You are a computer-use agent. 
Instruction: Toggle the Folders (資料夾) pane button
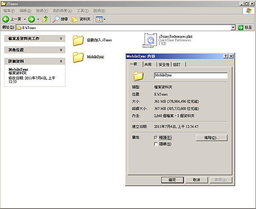click(x=81, y=19)
